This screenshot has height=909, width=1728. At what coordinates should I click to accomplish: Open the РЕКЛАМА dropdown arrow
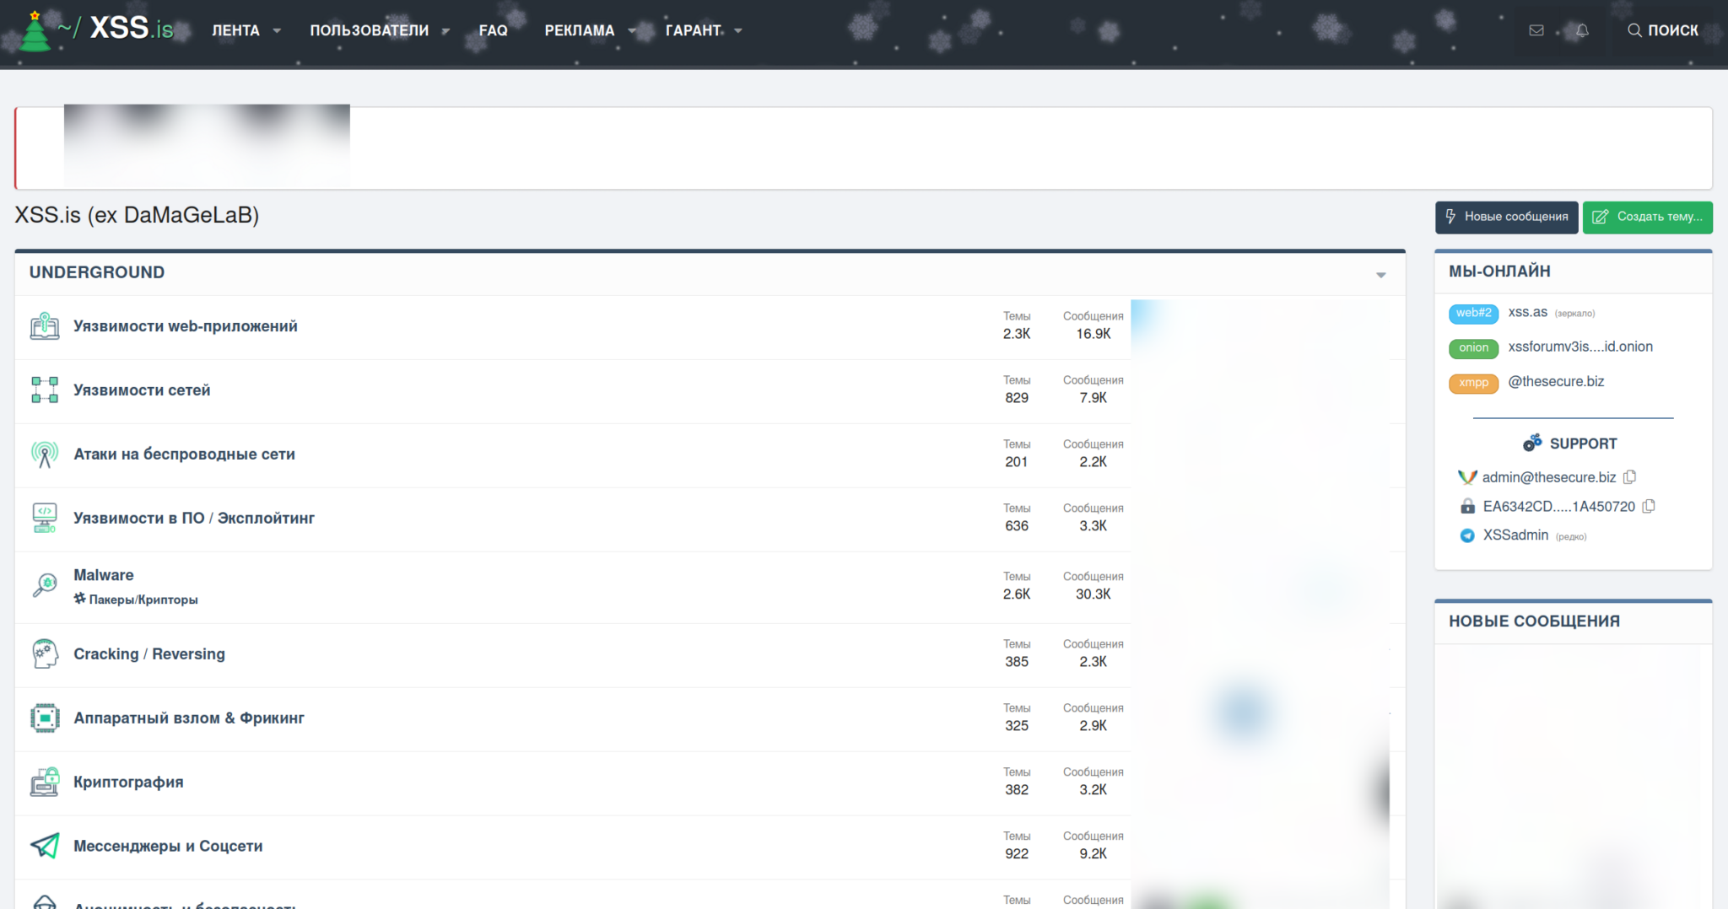633,30
